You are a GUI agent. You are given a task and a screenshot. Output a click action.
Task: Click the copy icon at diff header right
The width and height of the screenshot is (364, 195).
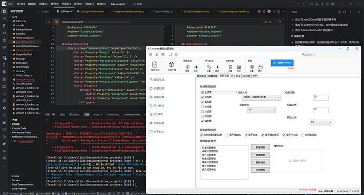click(280, 22)
